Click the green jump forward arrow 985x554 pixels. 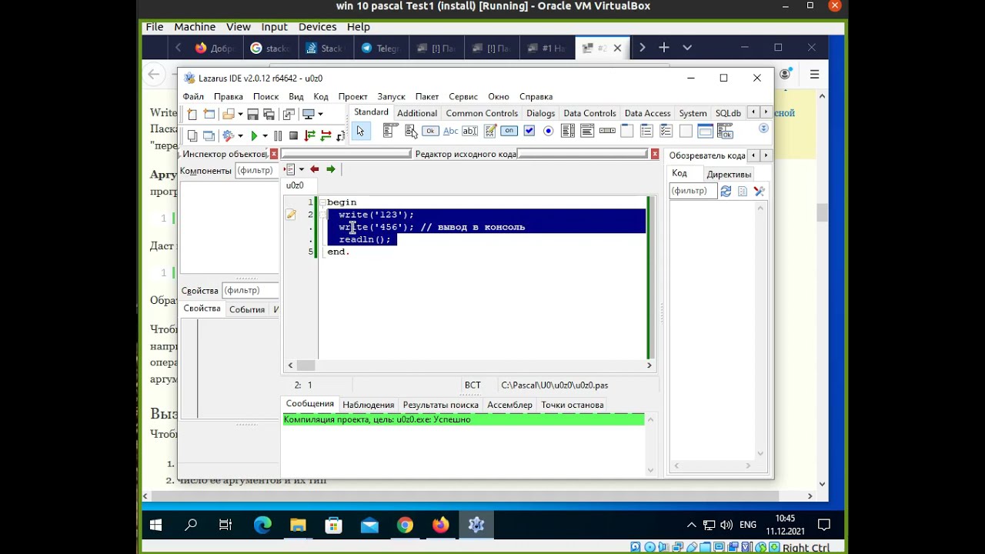click(331, 169)
